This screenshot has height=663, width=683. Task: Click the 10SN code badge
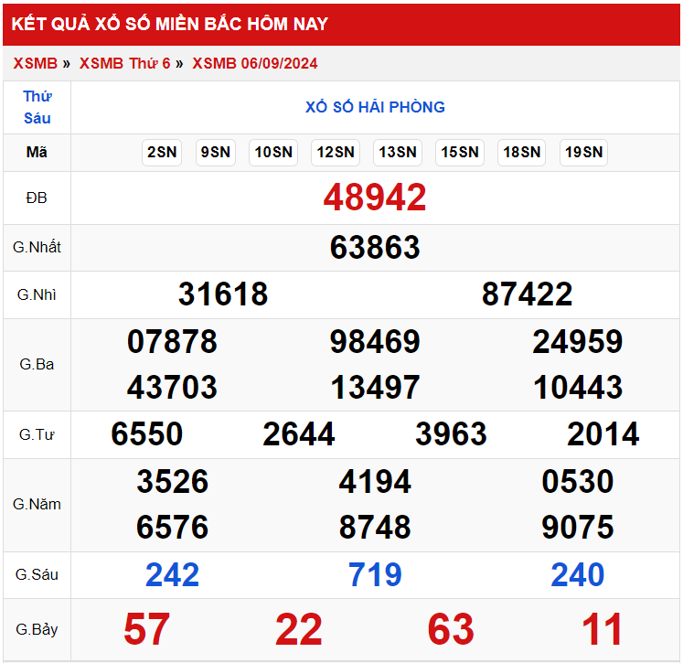[273, 153]
